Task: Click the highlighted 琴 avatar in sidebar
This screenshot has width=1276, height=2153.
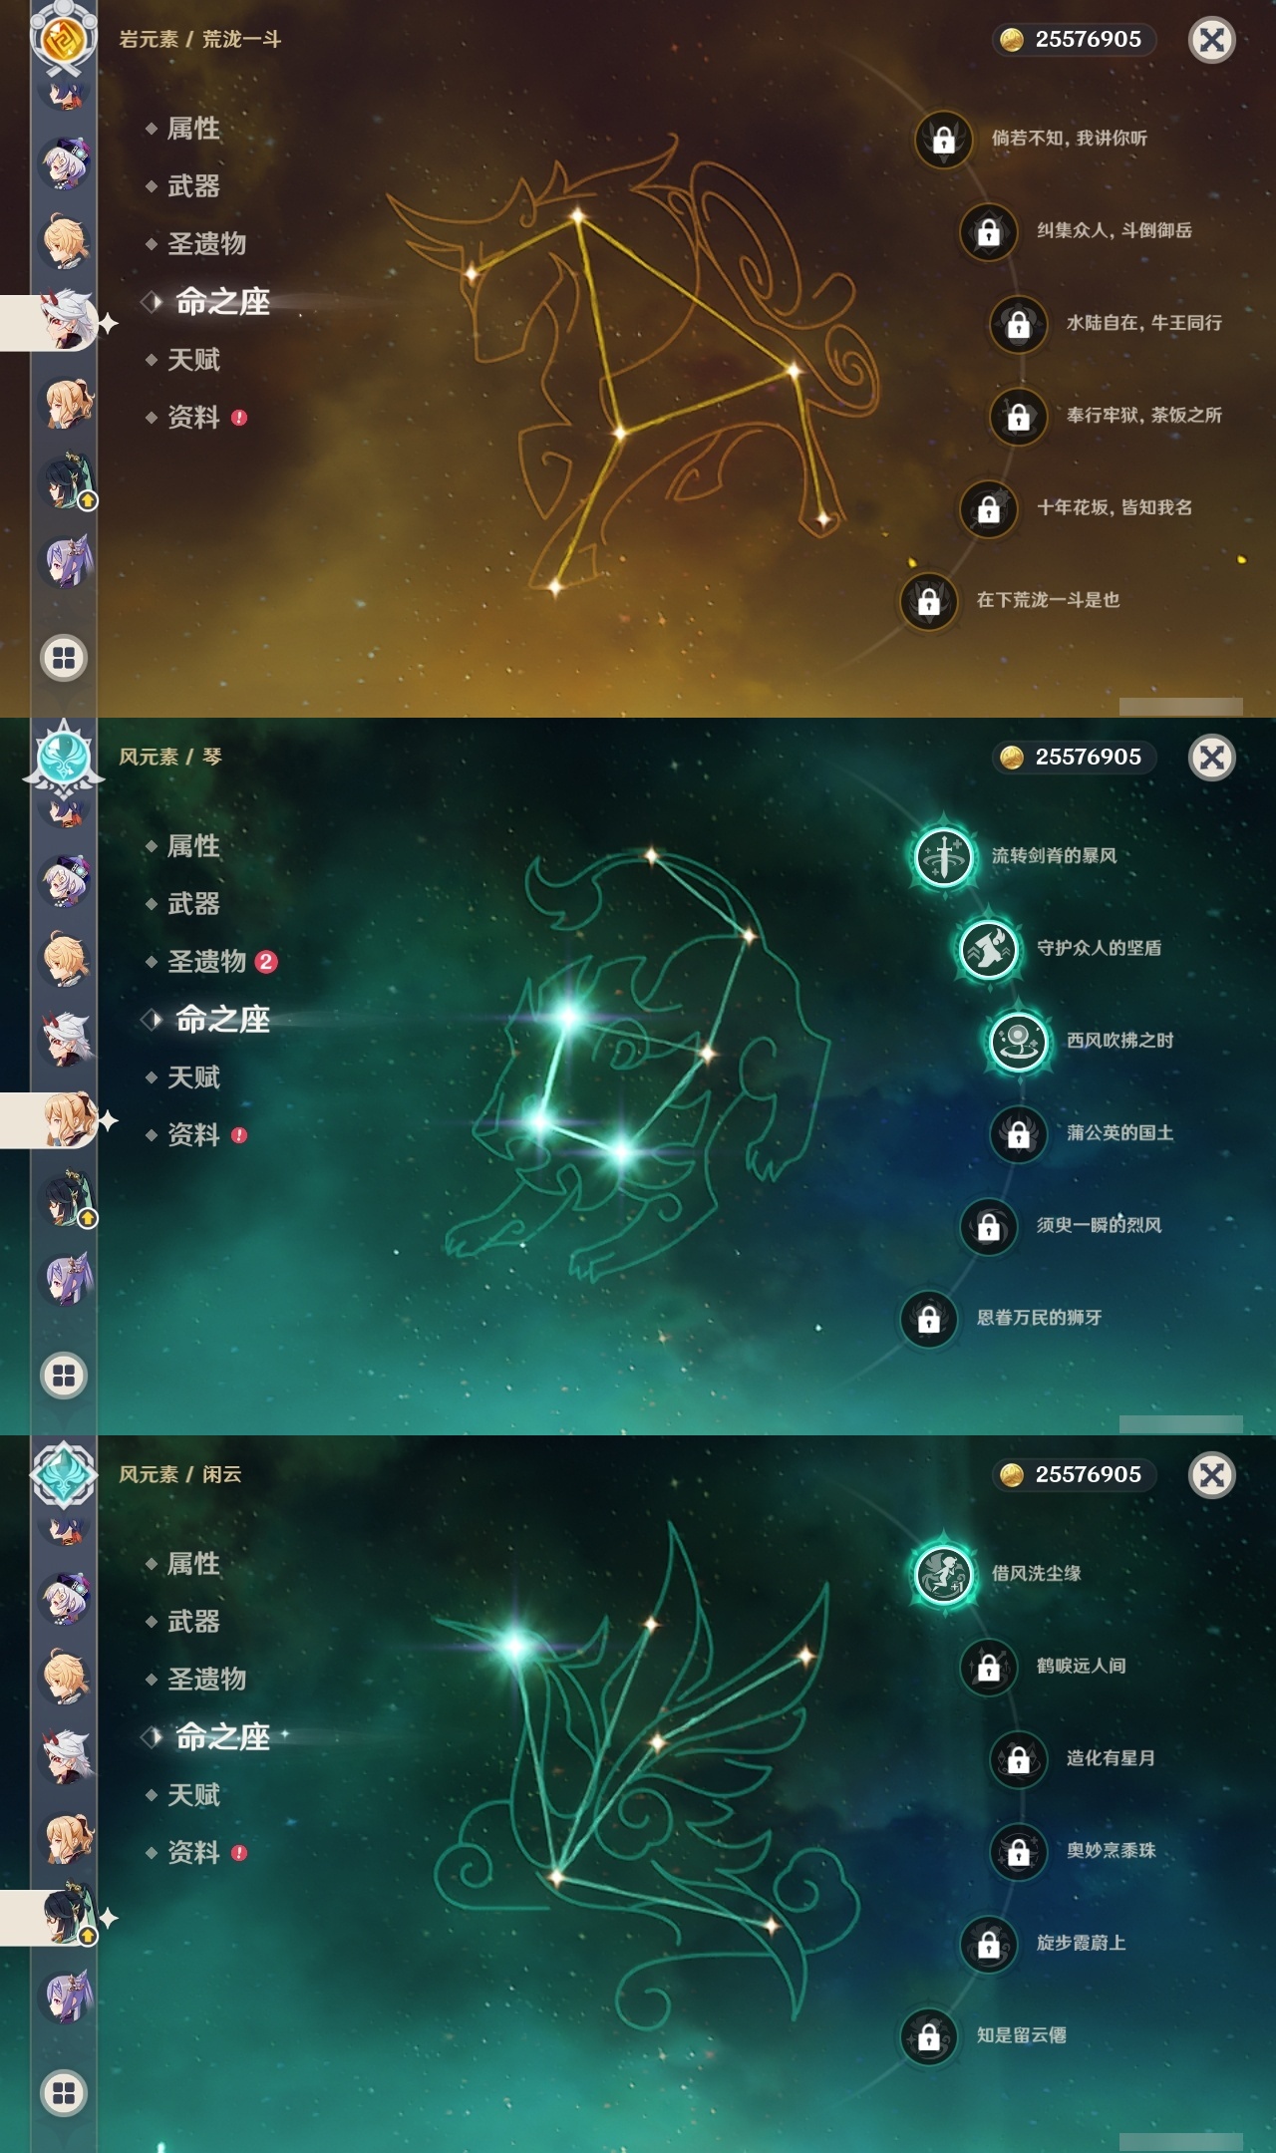Action: [67, 1119]
